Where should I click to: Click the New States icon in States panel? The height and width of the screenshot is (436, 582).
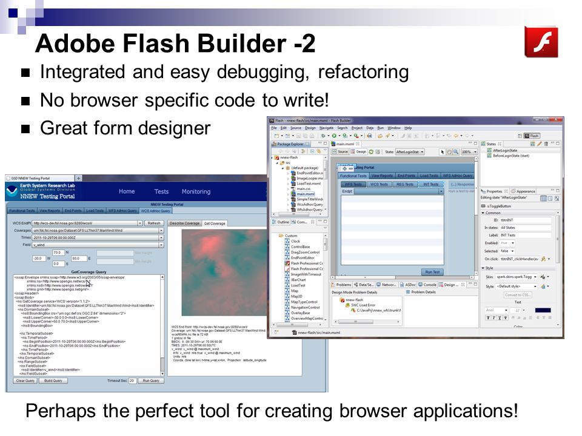[x=533, y=144]
